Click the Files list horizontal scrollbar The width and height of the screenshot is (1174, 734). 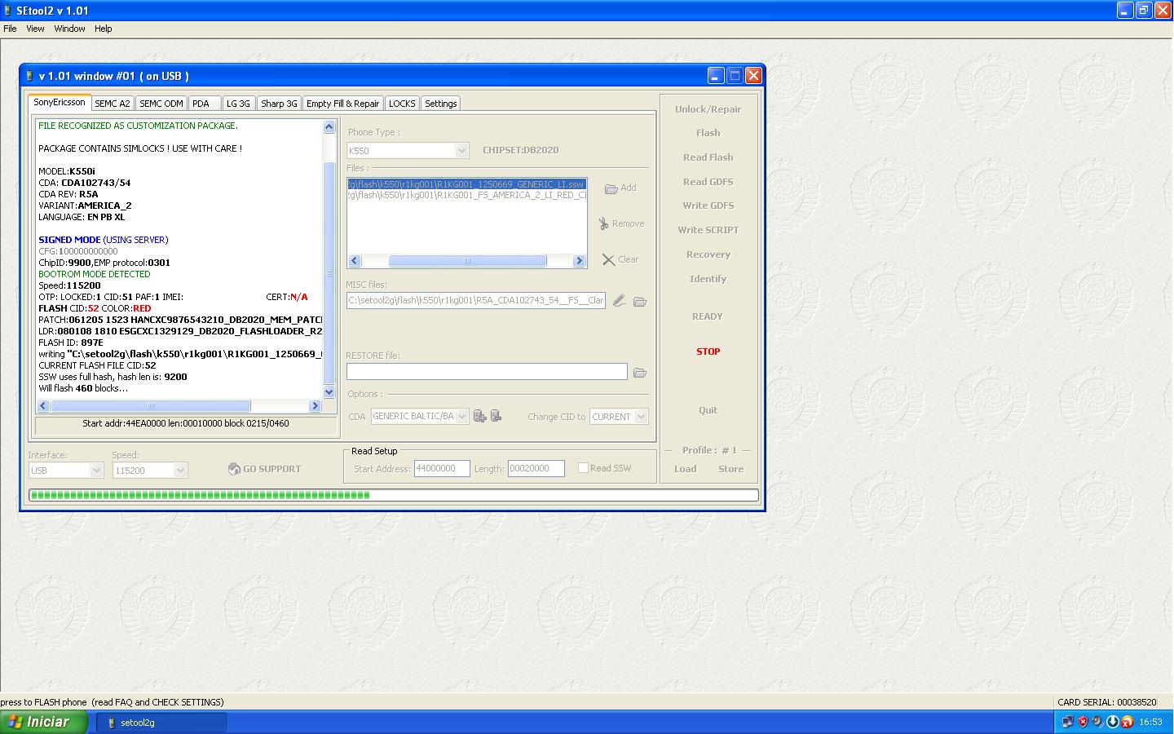tap(467, 261)
